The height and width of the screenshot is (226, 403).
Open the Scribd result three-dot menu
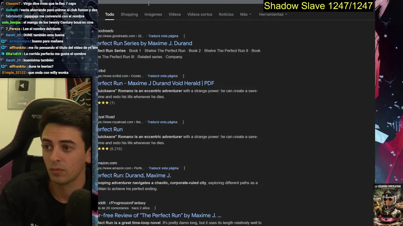pyautogui.click(x=184, y=76)
